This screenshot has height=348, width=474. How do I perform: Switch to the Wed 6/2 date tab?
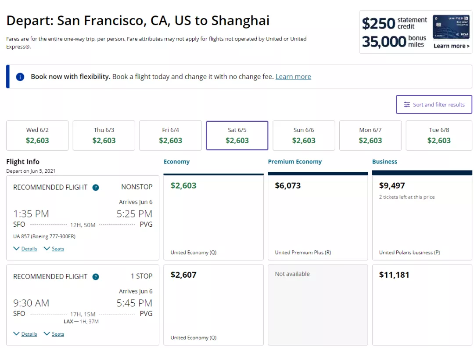pyautogui.click(x=37, y=135)
